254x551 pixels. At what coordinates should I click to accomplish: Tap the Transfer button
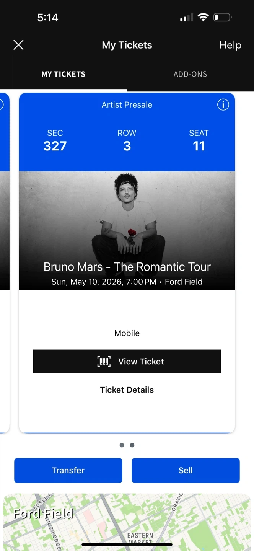click(x=68, y=470)
